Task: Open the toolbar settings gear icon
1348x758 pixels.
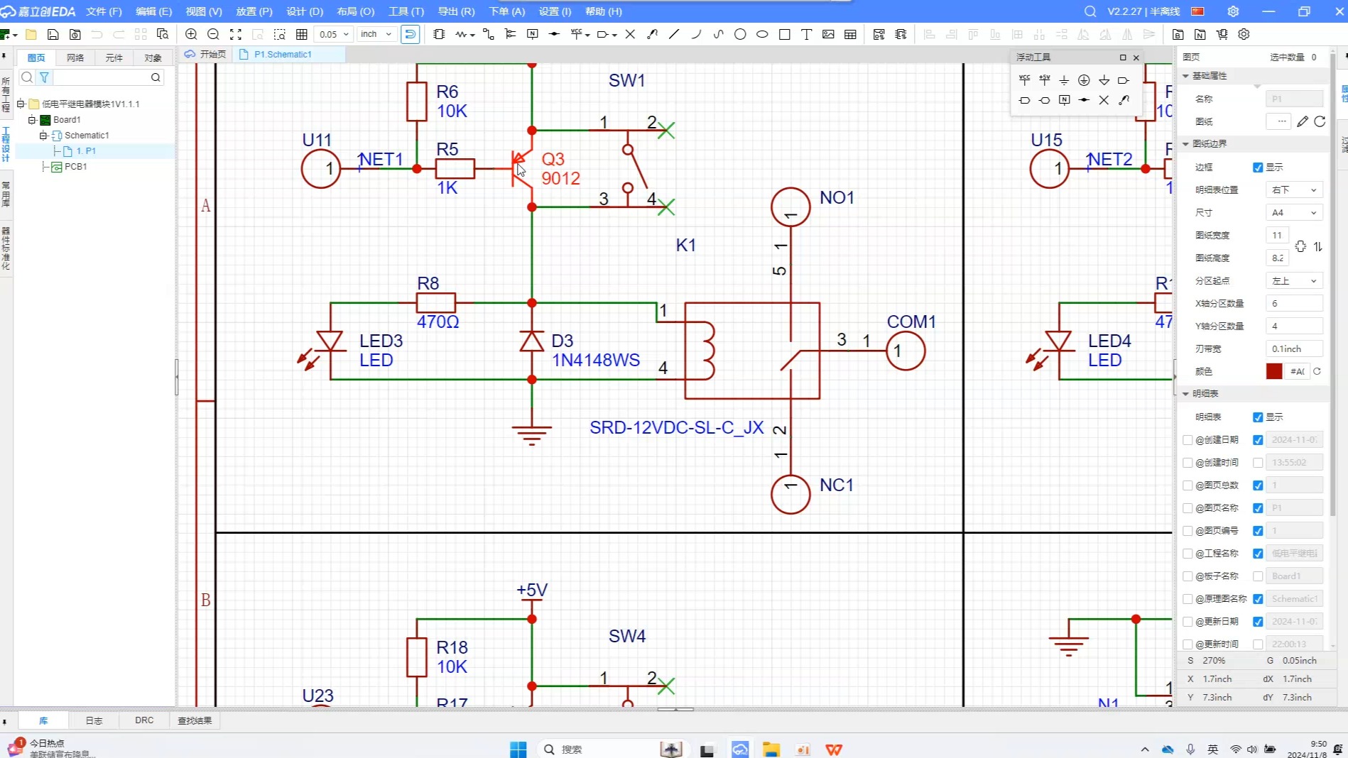Action: pyautogui.click(x=1244, y=34)
